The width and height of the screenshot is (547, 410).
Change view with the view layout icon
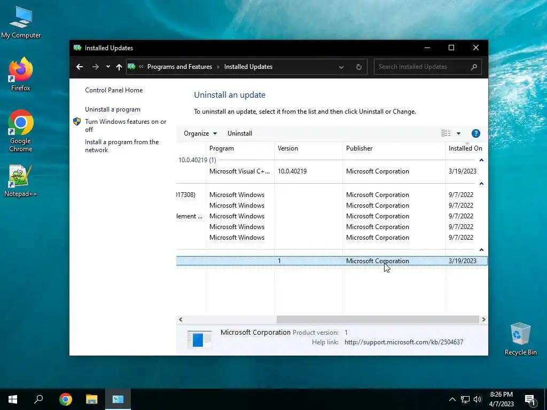tap(446, 133)
